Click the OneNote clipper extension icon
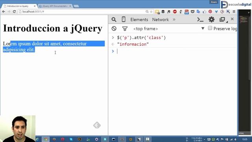This screenshot has height=142, width=252. click(228, 11)
